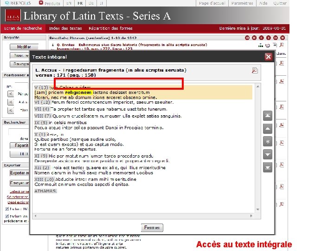The image size is (334, 251).
Task: Click the Rechercher text input field
Action: pos(19,132)
